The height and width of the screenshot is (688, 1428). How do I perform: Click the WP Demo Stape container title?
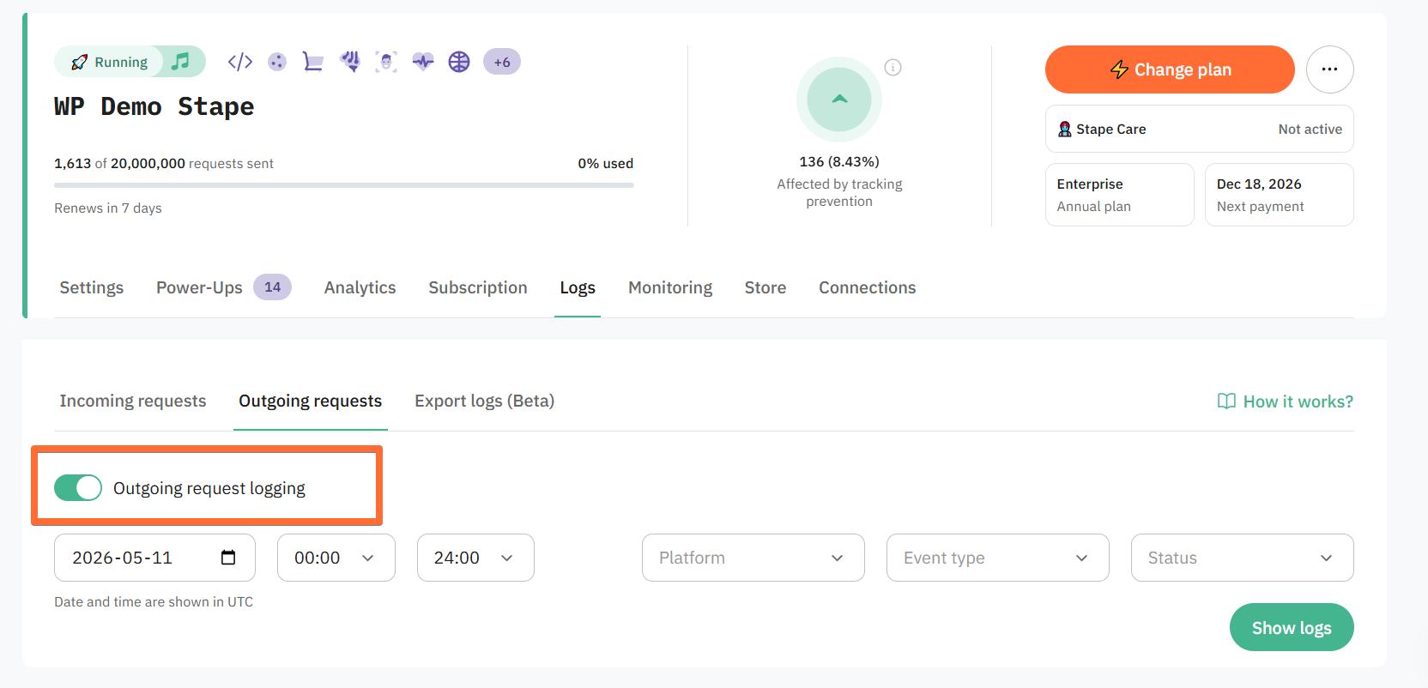[154, 106]
